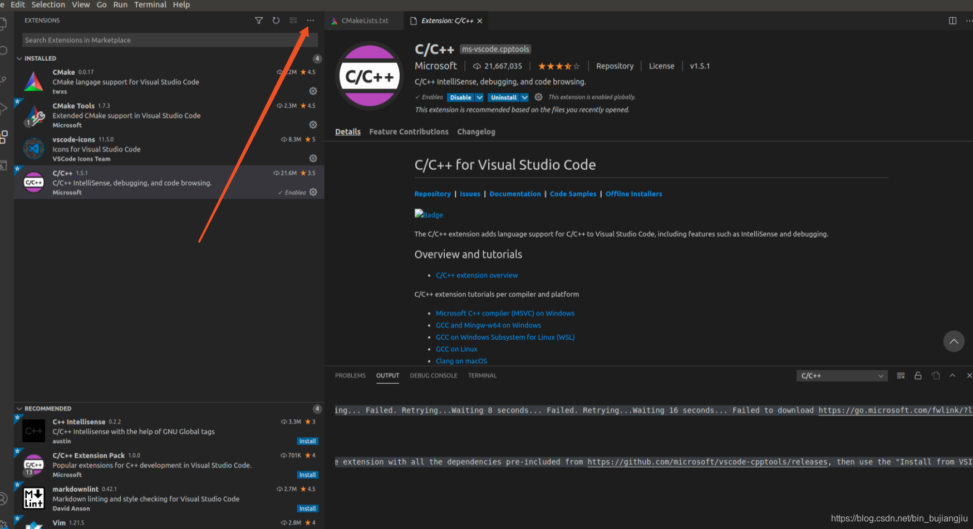
Task: Open manage gear for CMake extension
Action: (313, 91)
